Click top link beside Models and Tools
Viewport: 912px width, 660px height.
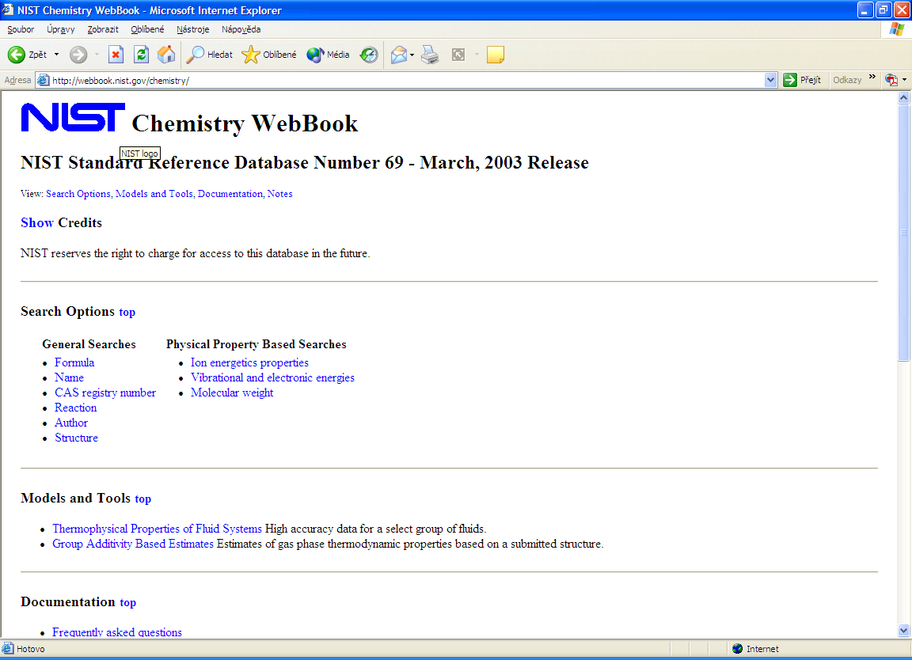click(143, 499)
